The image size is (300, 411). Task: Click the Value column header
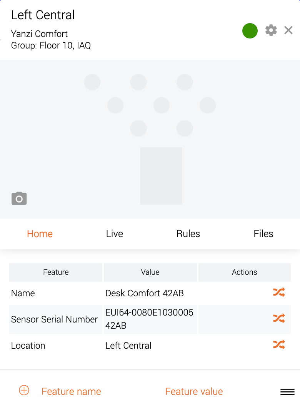[150, 272]
